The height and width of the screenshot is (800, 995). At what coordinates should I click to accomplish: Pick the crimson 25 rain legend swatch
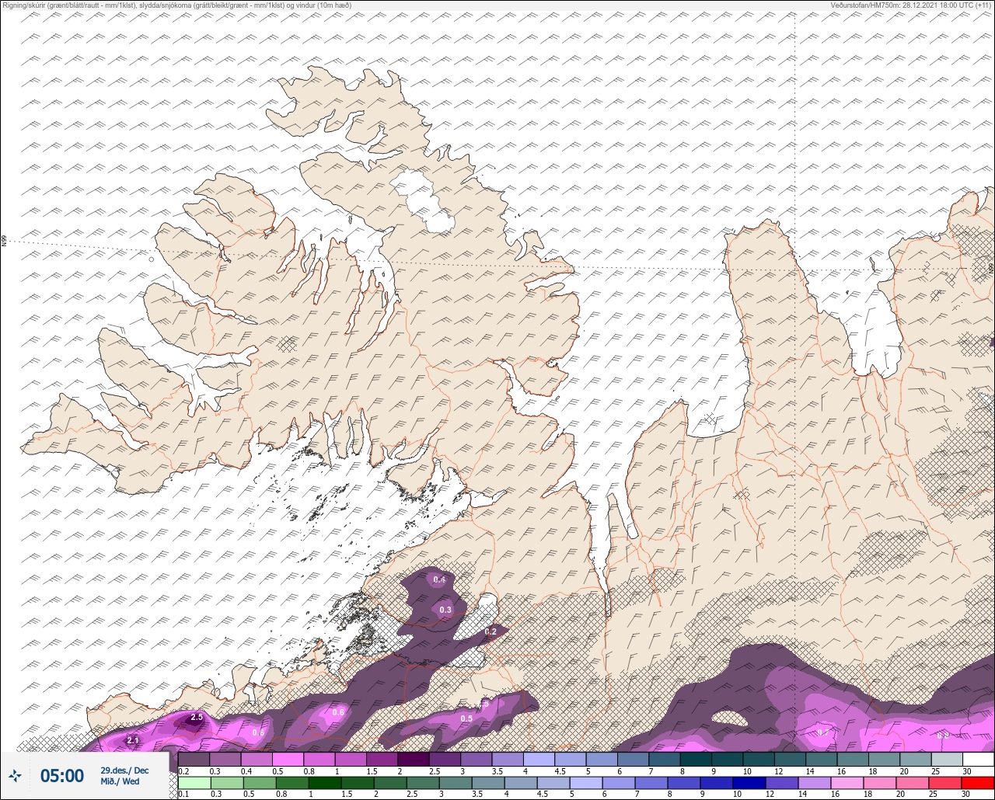tap(945, 783)
